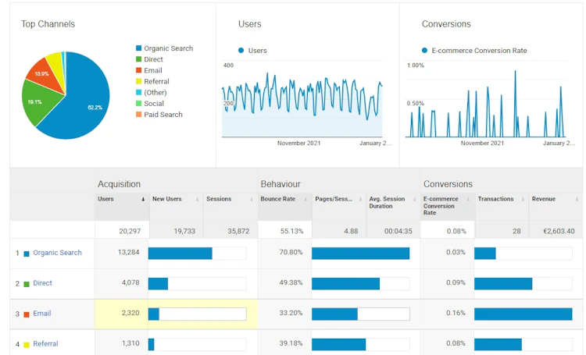Image resolution: width=586 pixels, height=355 pixels.
Task: Click Email conversion rate 0.16%
Action: [x=456, y=313]
